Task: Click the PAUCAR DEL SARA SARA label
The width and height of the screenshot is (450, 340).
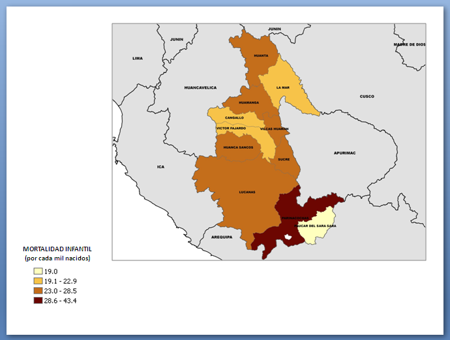Action: click(316, 226)
